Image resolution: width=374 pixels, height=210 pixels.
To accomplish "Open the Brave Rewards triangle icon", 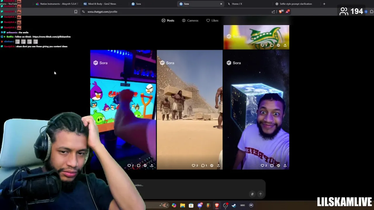I will tap(288, 12).
